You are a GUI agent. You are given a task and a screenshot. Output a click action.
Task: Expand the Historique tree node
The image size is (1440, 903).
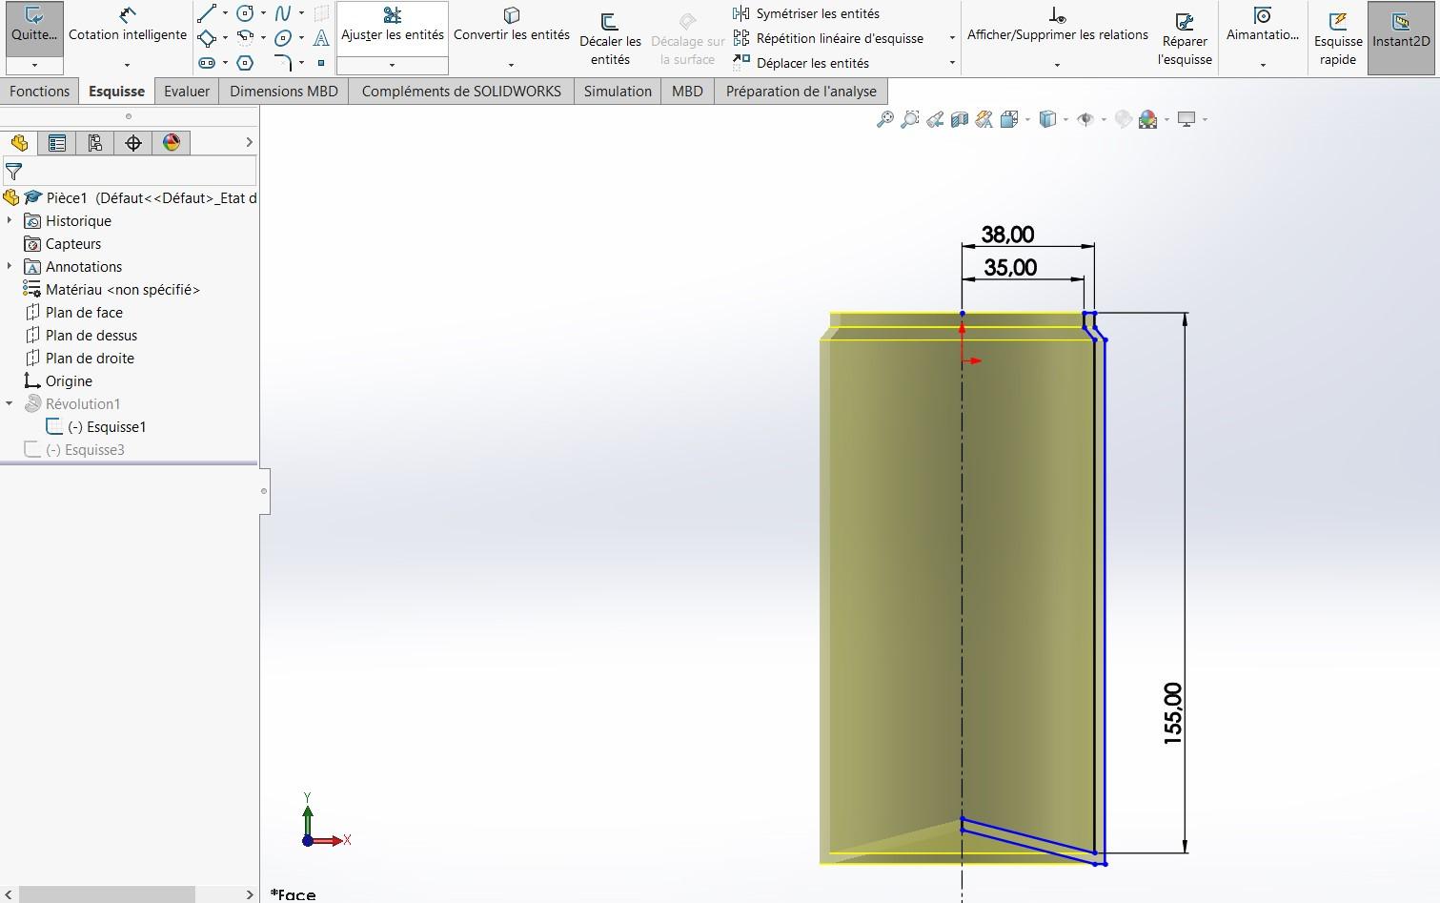coord(10,220)
